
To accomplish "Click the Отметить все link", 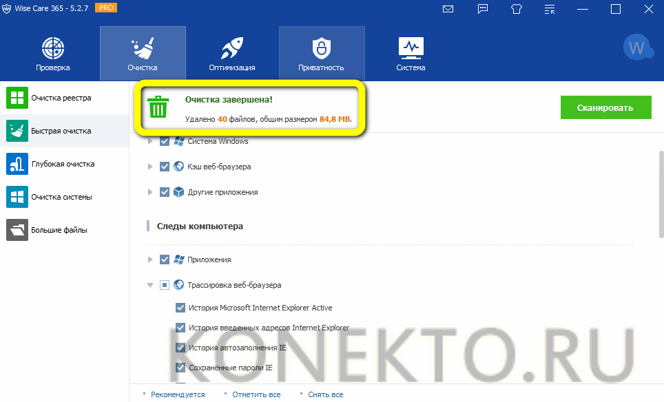I will pyautogui.click(x=256, y=394).
